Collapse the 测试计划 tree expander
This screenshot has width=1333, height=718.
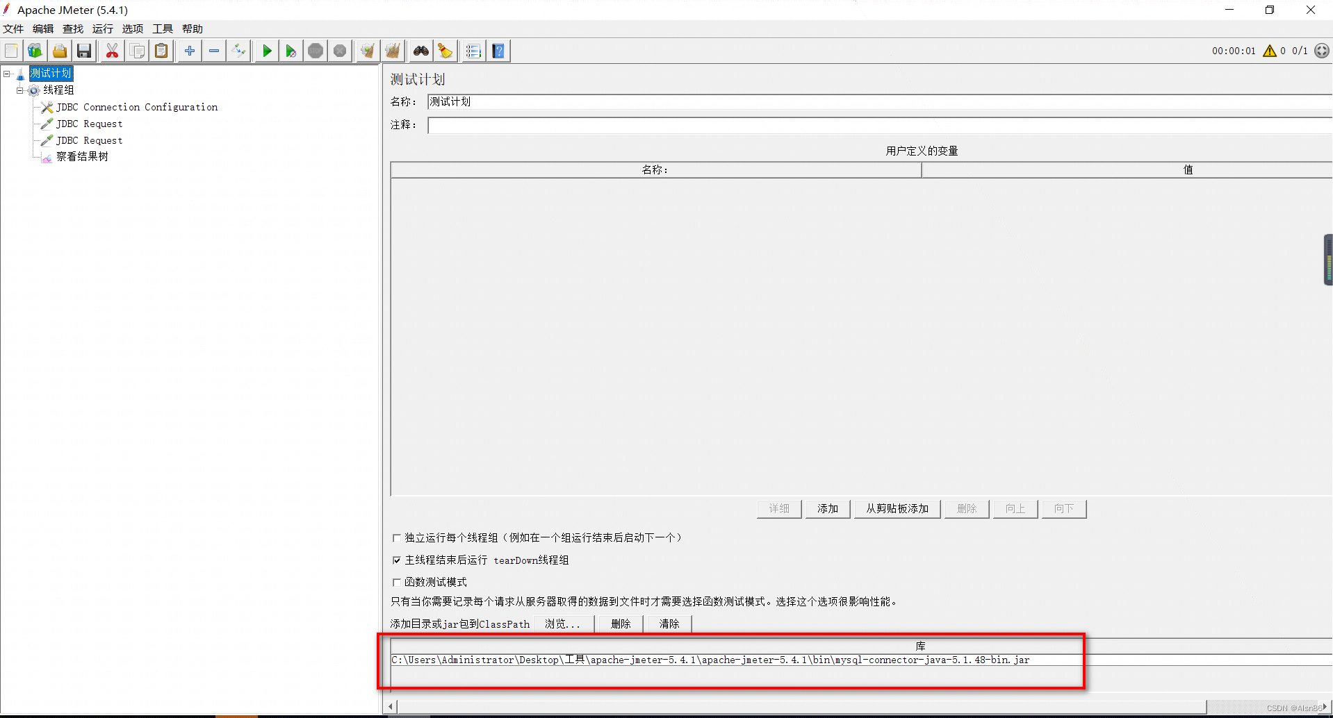(7, 74)
